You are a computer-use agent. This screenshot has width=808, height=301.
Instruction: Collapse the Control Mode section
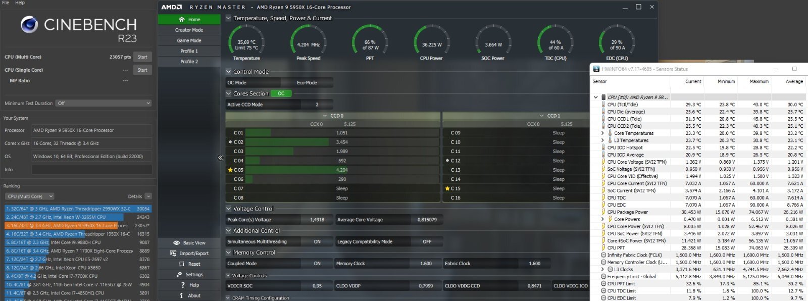[228, 72]
